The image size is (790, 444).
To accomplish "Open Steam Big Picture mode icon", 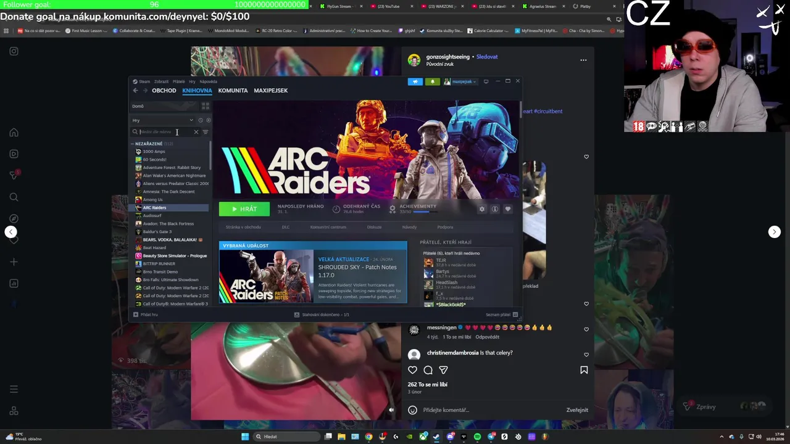I will (x=486, y=81).
